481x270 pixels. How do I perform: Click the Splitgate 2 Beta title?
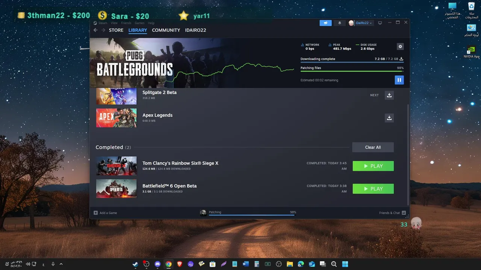(159, 92)
